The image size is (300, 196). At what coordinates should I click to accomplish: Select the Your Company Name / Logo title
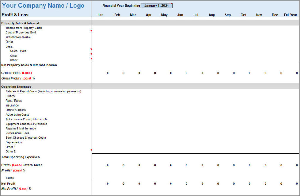[x=43, y=6]
